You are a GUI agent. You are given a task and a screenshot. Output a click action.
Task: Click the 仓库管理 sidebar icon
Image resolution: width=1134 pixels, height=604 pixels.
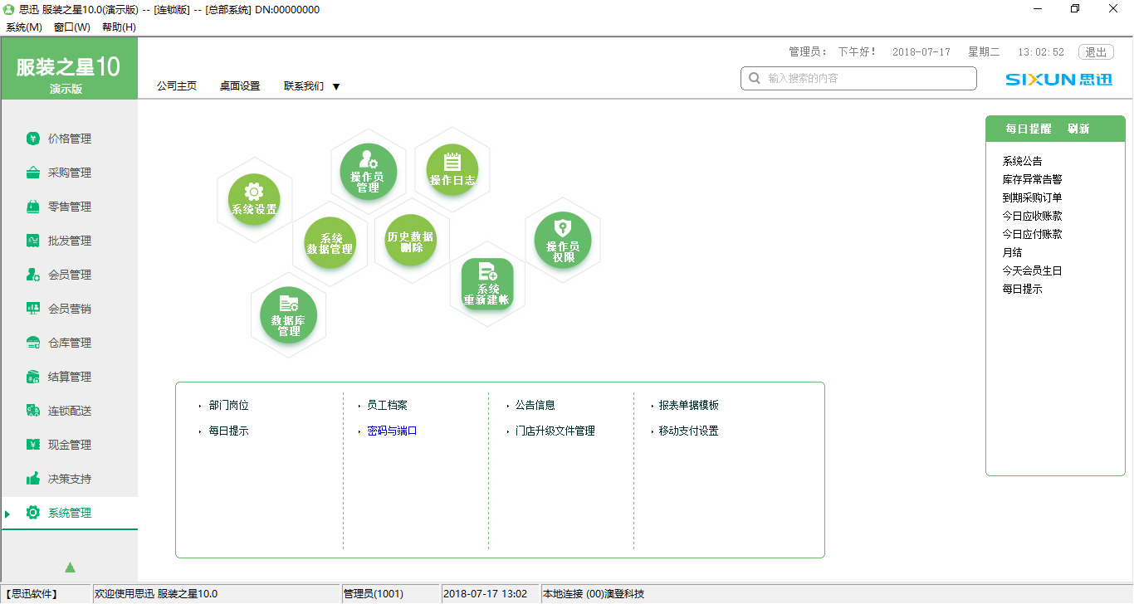[x=33, y=343]
